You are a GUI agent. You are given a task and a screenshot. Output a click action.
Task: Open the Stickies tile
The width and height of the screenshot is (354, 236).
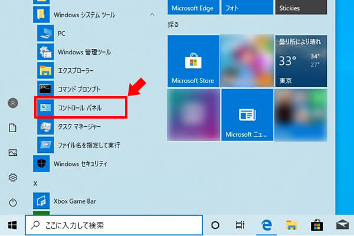[x=301, y=7]
